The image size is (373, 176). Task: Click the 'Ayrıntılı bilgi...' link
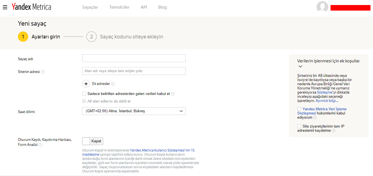[327, 101]
